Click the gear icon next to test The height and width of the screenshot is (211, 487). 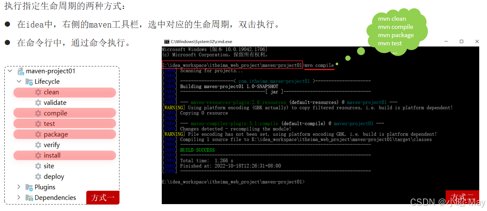point(38,124)
